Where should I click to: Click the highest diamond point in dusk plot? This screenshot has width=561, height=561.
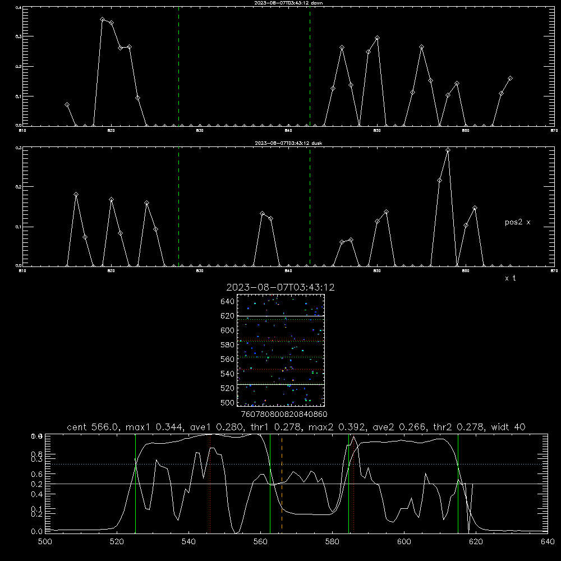448,150
